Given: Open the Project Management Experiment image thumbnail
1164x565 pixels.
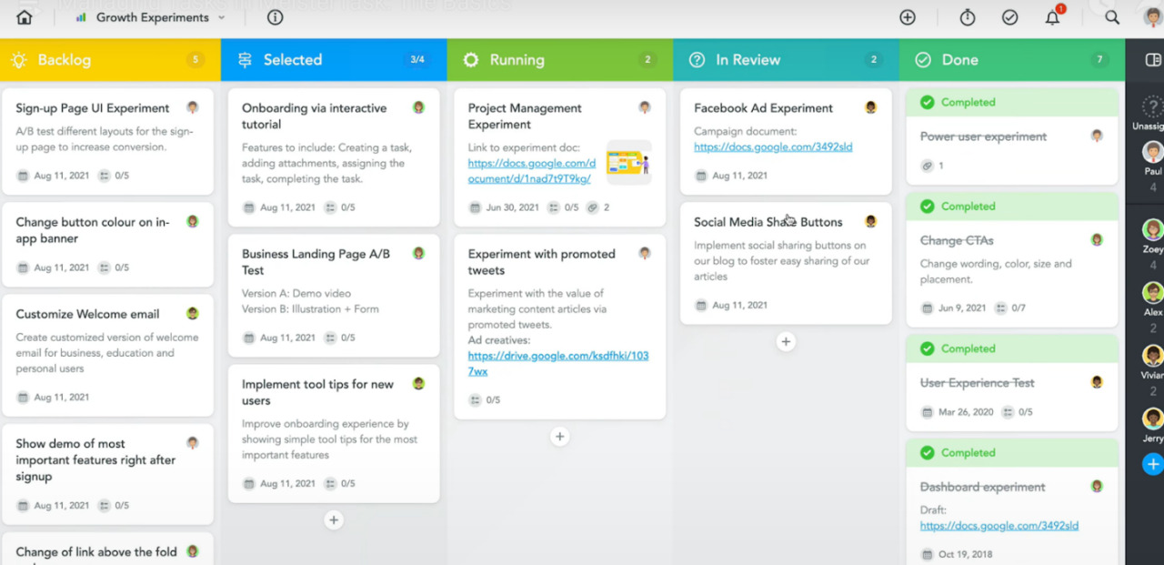Looking at the screenshot, I should 628,163.
